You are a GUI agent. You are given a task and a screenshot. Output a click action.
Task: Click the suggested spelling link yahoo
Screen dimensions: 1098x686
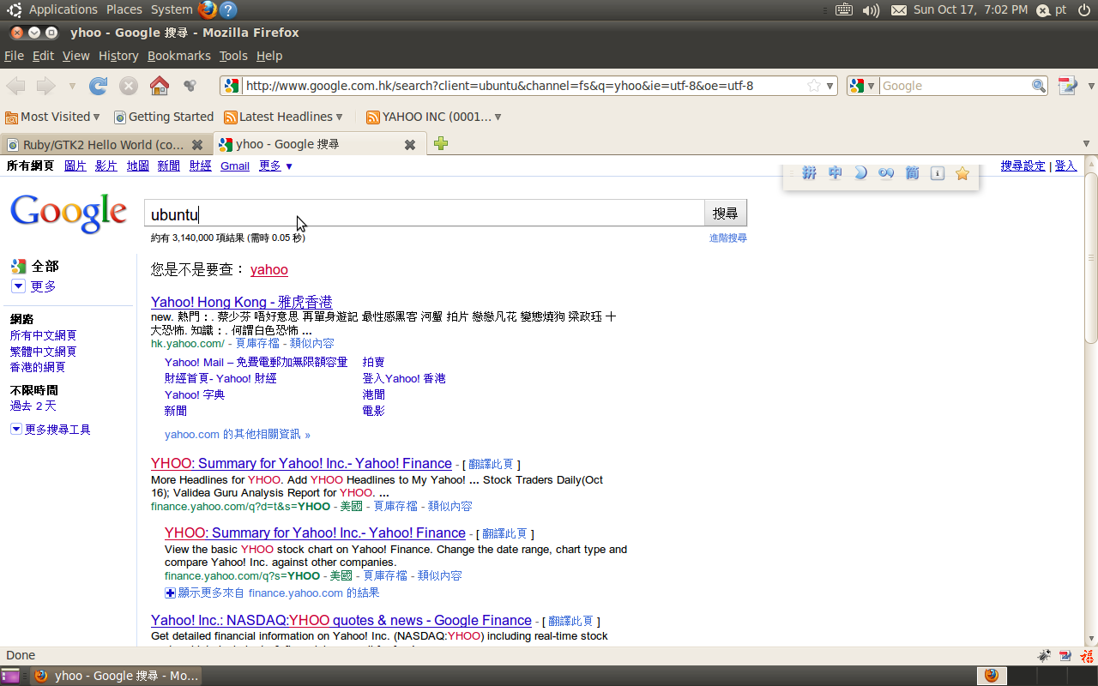[269, 270]
